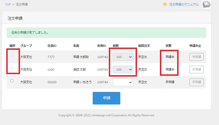Image resolution: width=219 pixels, height=125 pixels.
Task: Click 大阪支社 in the SS100 row
Action: tap(26, 82)
